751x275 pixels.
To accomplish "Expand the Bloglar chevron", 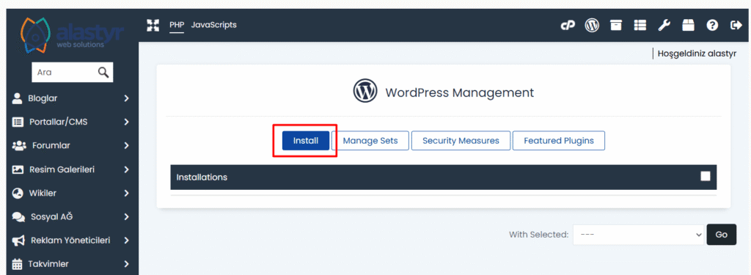I will coord(126,98).
